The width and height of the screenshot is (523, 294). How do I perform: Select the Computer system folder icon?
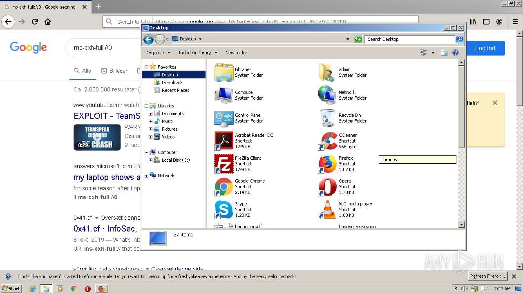(224, 95)
